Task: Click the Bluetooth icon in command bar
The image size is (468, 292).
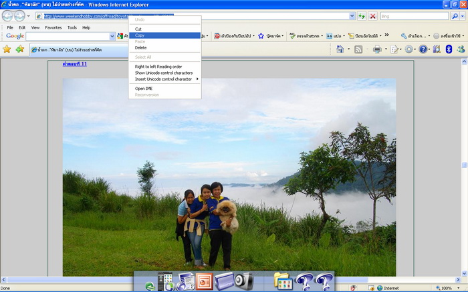Action: tap(449, 49)
